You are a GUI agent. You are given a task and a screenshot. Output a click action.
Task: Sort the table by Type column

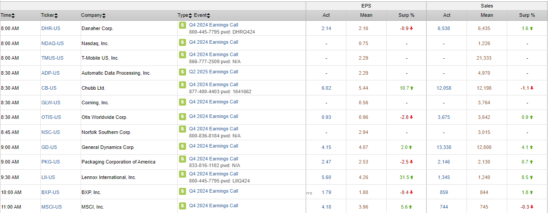click(185, 15)
